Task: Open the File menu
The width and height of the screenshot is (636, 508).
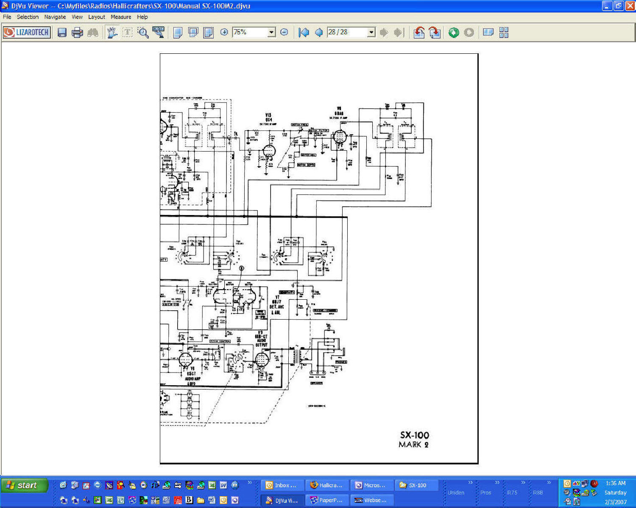Action: point(7,17)
